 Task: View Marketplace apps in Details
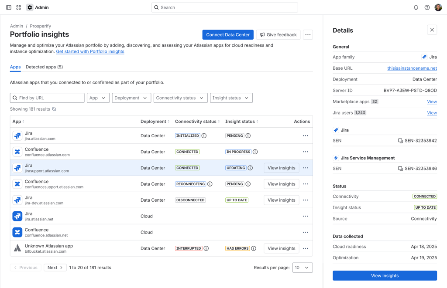pos(432,102)
